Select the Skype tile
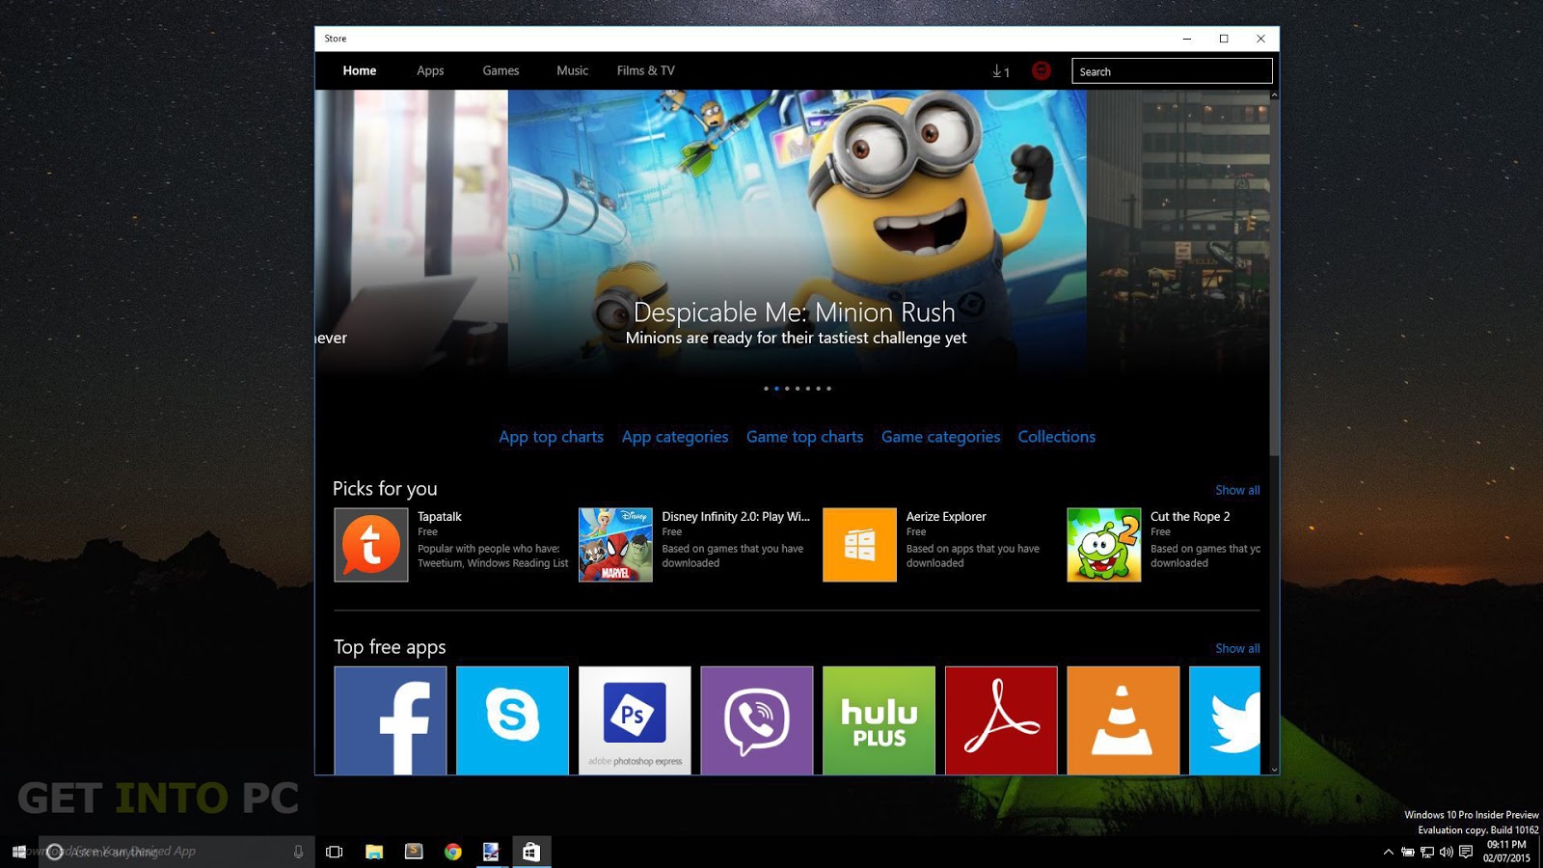1543x868 pixels. [512, 719]
